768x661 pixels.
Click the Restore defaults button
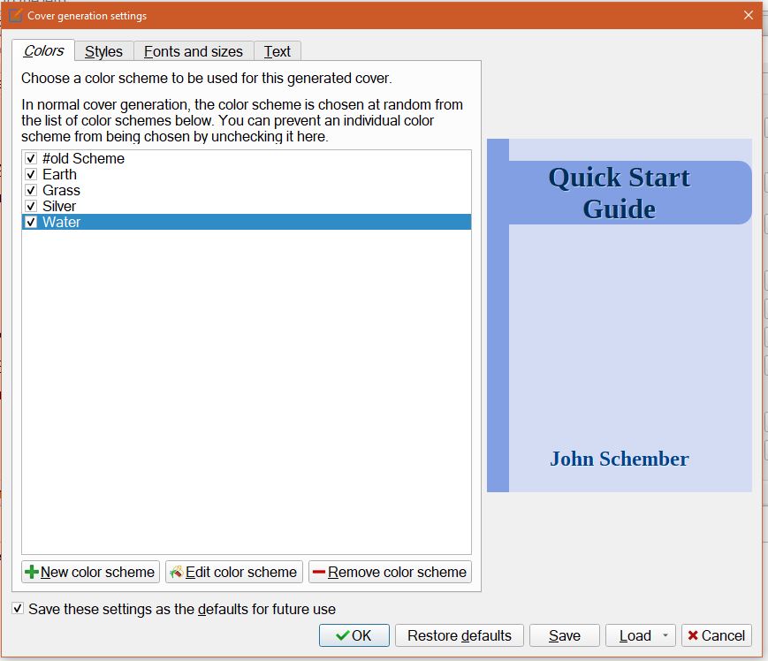pyautogui.click(x=460, y=635)
